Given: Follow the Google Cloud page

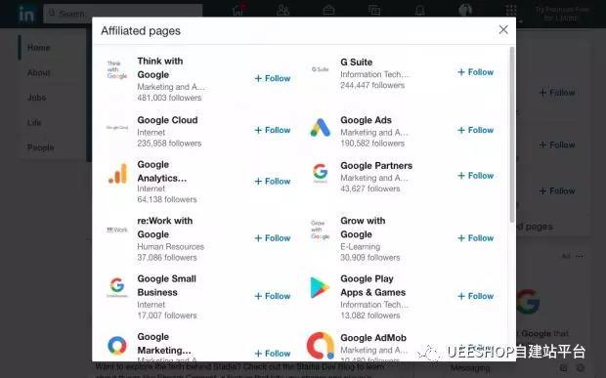Looking at the screenshot, I should (273, 130).
